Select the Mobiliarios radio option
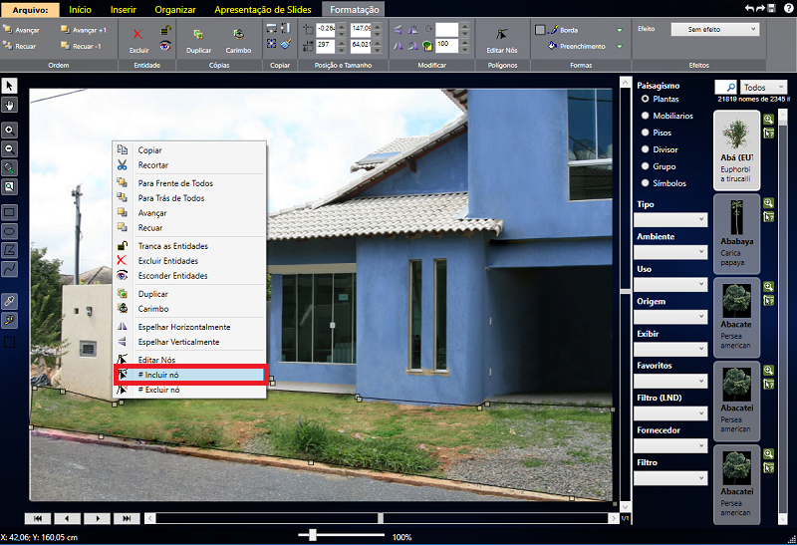The height and width of the screenshot is (545, 797). tap(646, 116)
